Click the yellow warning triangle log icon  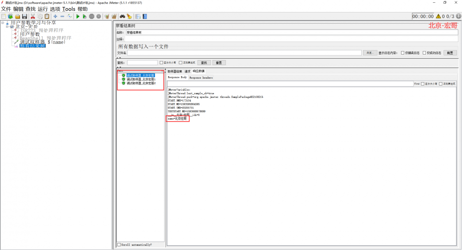[438, 16]
